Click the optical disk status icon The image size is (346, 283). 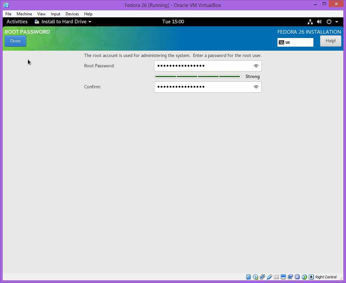[x=255, y=277]
